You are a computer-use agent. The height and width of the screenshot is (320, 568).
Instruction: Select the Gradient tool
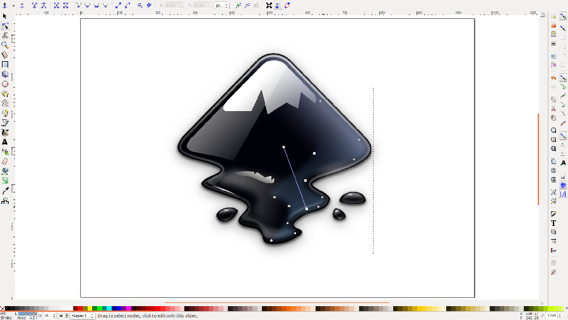[4, 181]
